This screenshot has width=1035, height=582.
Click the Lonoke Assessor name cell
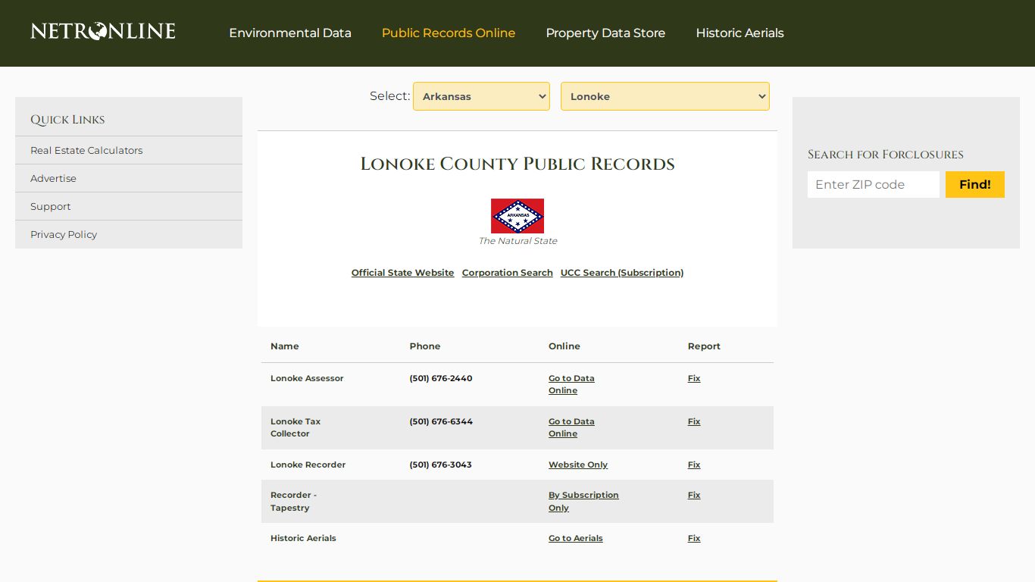(x=307, y=378)
